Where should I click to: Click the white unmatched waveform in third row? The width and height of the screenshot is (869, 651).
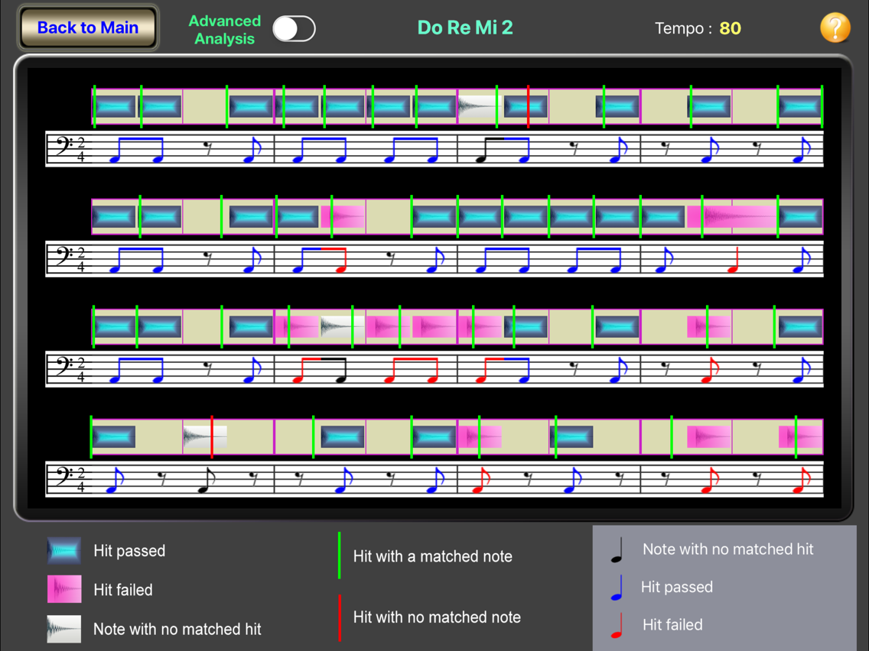pos(343,326)
